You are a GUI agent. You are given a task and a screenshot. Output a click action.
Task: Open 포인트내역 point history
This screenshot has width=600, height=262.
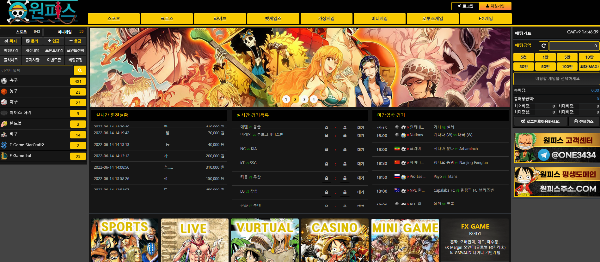point(54,50)
